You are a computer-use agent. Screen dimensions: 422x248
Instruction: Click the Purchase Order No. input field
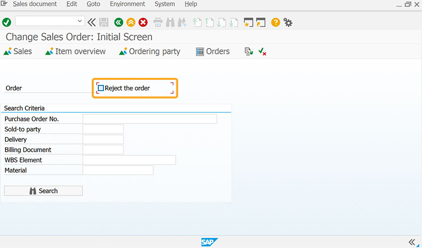149,119
